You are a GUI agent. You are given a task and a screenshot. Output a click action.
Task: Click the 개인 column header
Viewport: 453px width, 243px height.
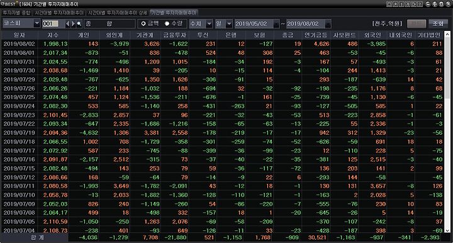(84, 35)
